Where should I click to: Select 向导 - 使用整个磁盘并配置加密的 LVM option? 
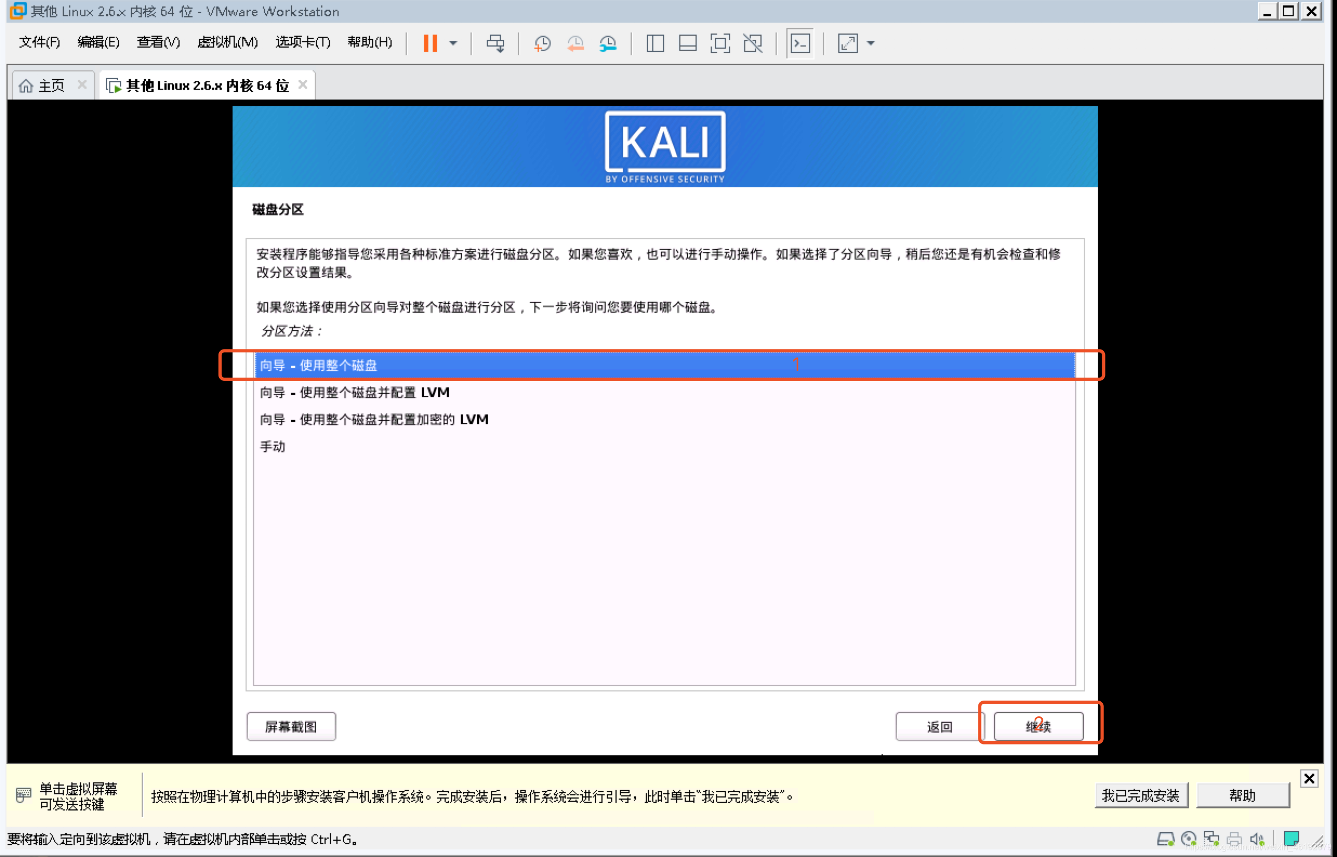(x=374, y=419)
